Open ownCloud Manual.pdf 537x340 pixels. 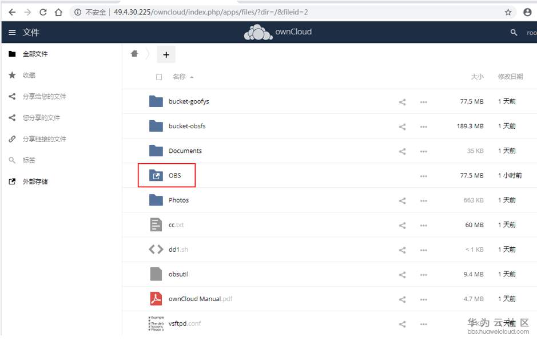tap(200, 299)
